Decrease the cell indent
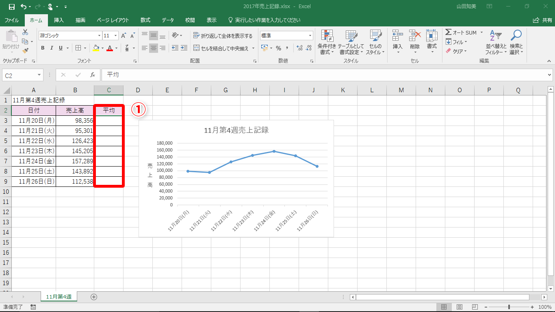The image size is (555, 312). pyautogui.click(x=175, y=48)
